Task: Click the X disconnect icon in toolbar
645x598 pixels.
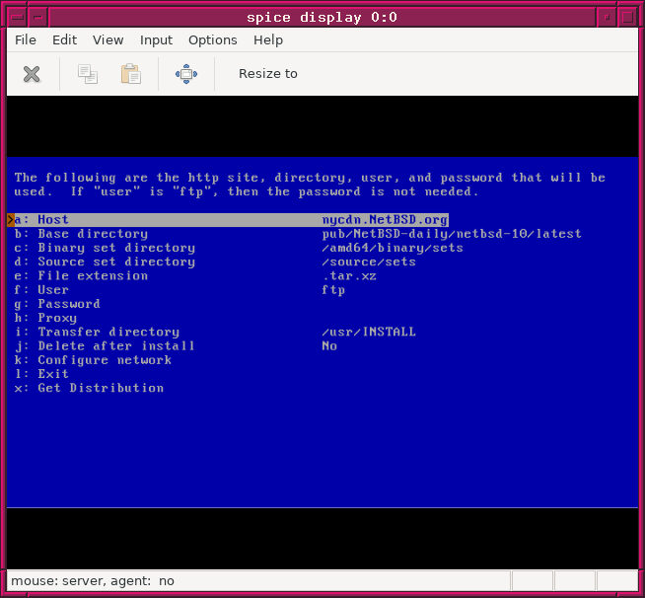Action: tap(32, 74)
